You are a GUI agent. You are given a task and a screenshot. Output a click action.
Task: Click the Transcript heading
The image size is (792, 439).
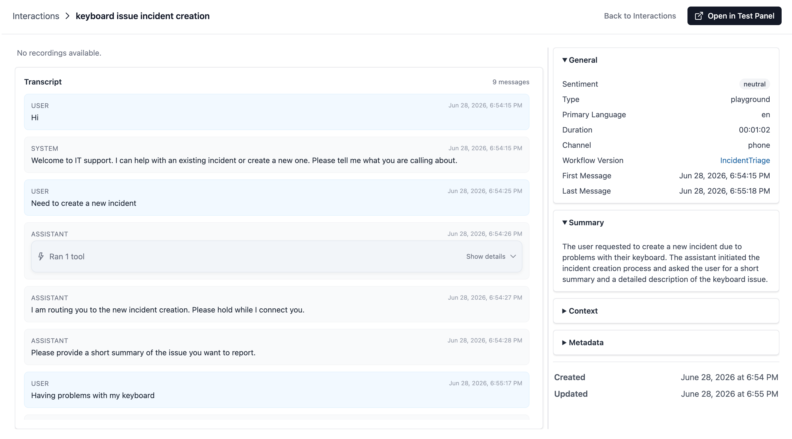point(43,82)
